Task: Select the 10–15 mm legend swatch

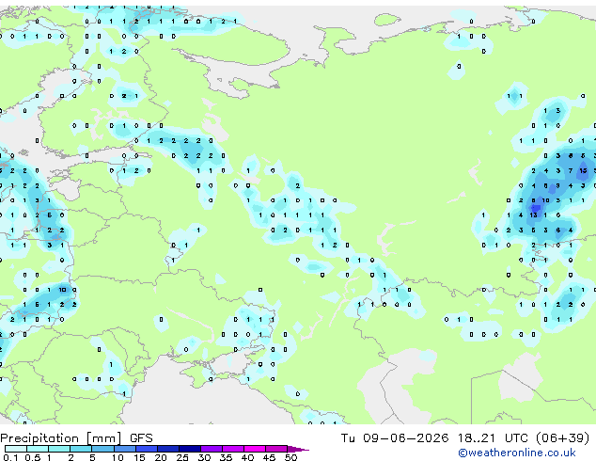Action: pos(124,449)
